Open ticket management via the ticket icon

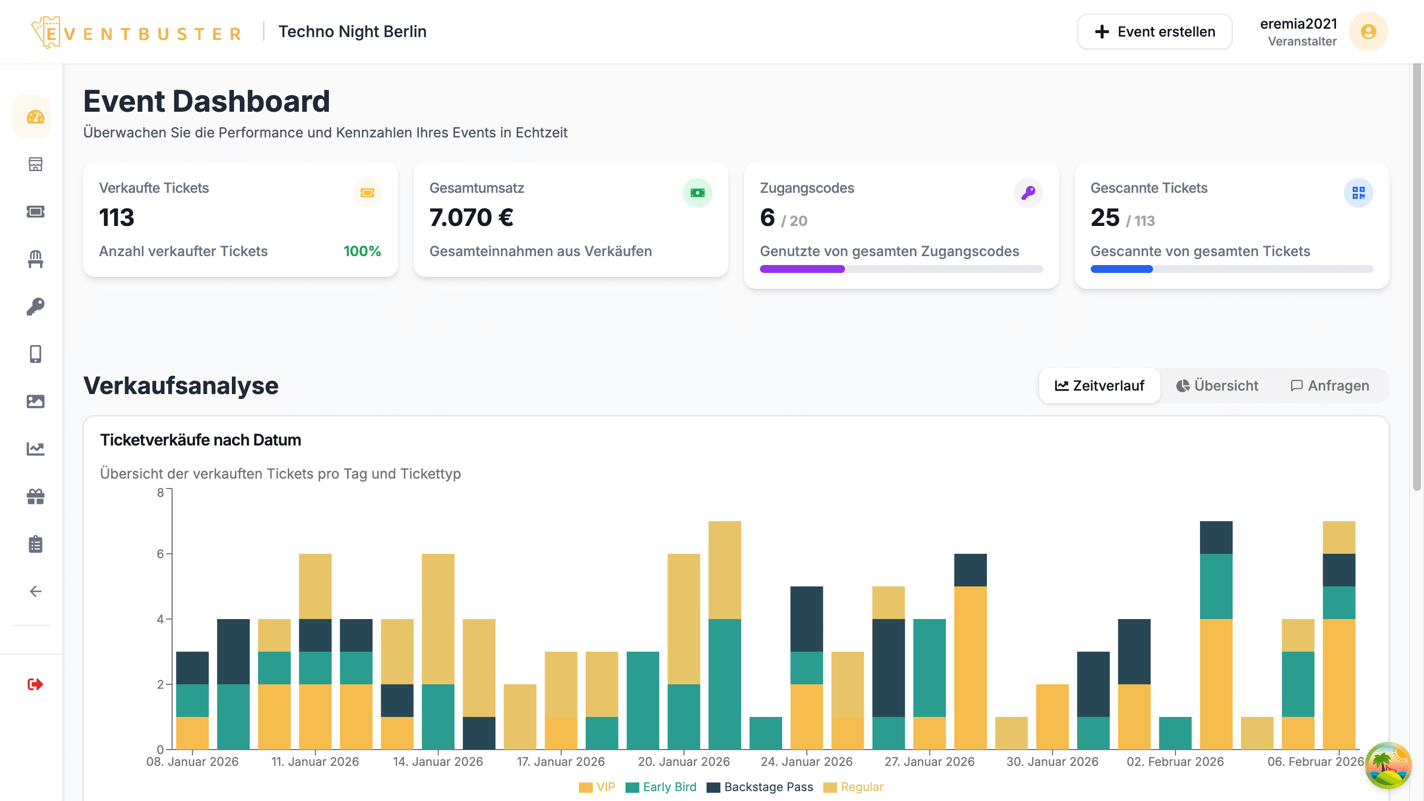tap(36, 212)
